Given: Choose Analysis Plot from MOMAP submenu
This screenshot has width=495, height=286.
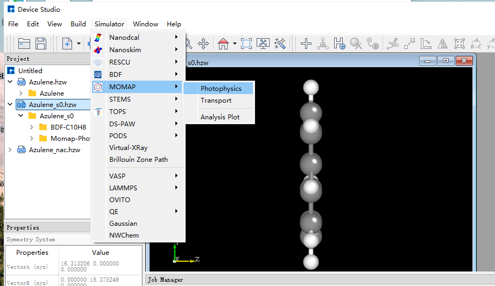Looking at the screenshot, I should pos(220,117).
